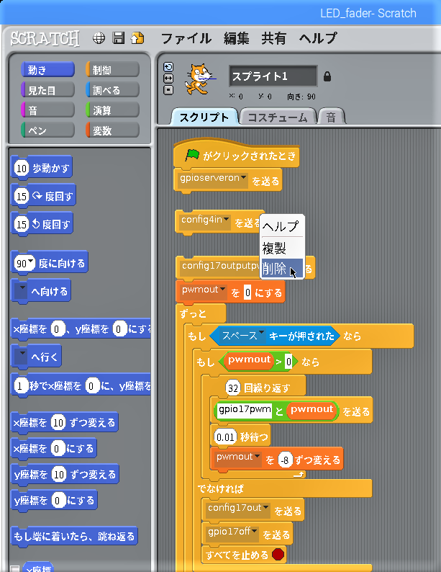Choose ヘルプ in the context menu
This screenshot has width=441, height=572.
click(x=282, y=226)
